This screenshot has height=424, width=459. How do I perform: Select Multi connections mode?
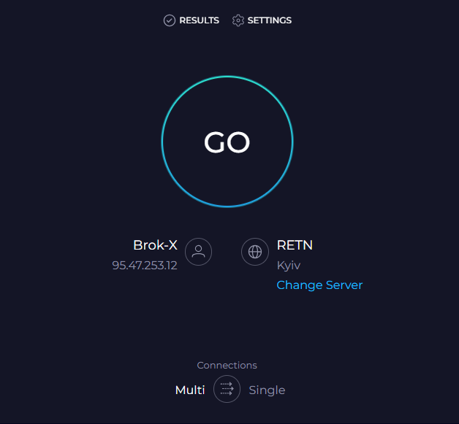190,390
